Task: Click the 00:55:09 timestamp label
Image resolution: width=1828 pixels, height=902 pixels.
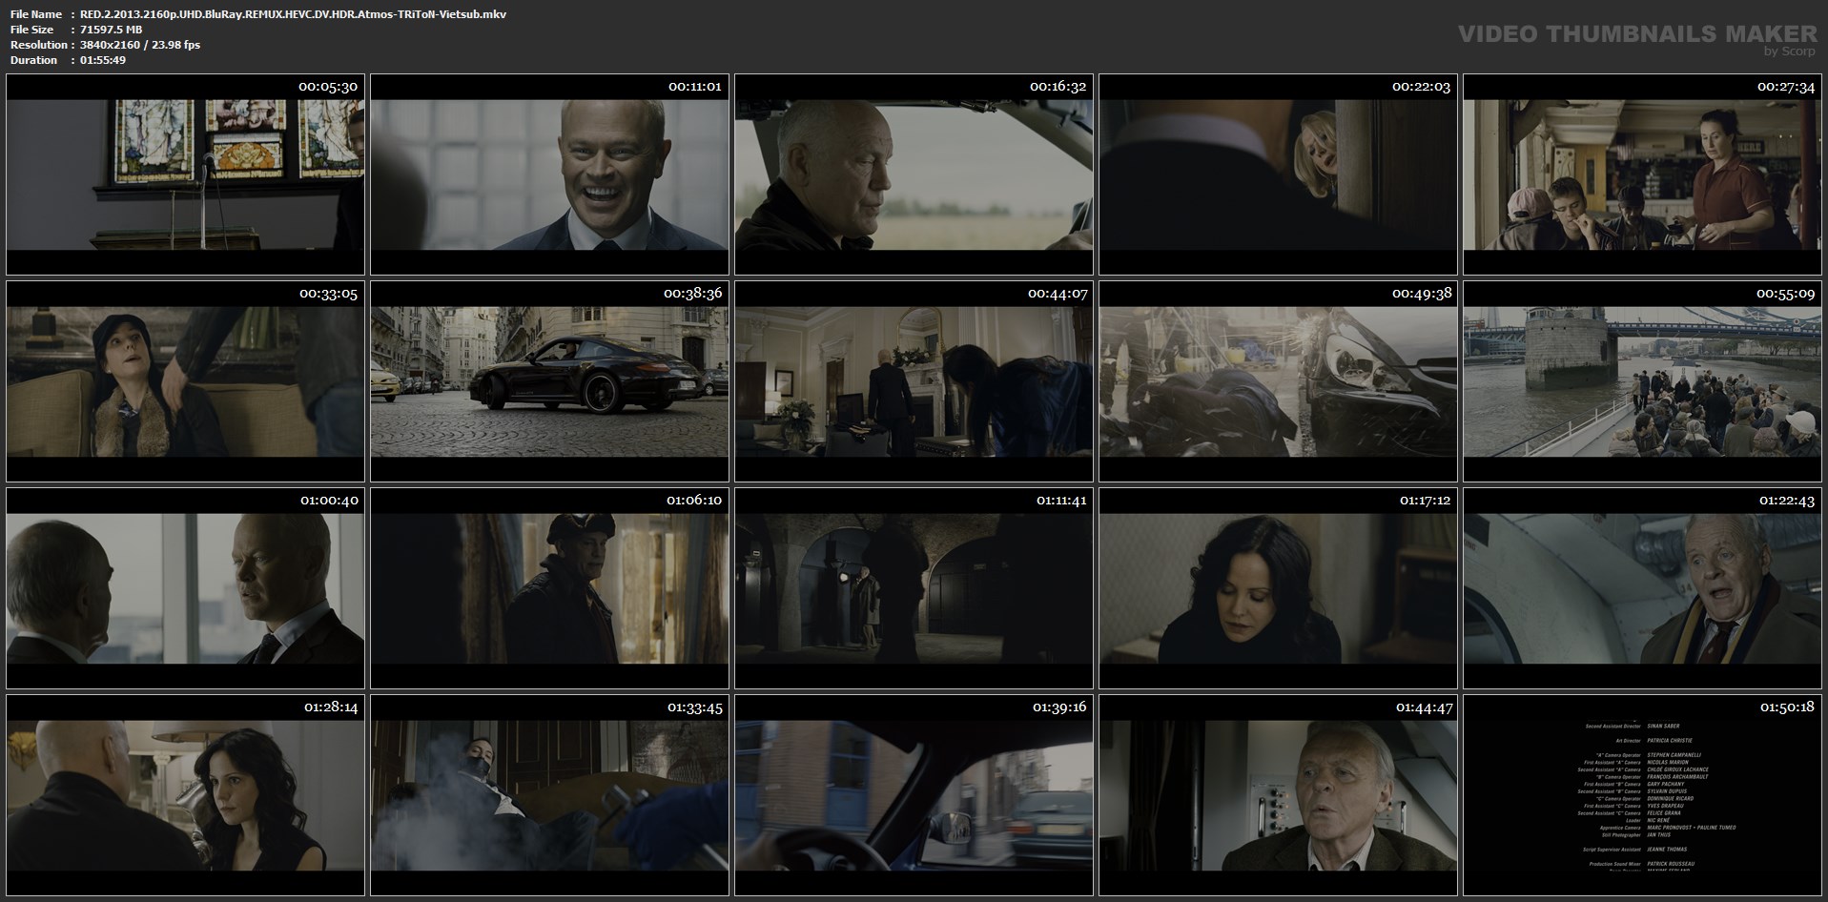Action: coord(1785,294)
